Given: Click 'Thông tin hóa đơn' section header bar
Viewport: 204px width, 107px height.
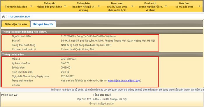Looking at the screenshot, I should 102,54.
